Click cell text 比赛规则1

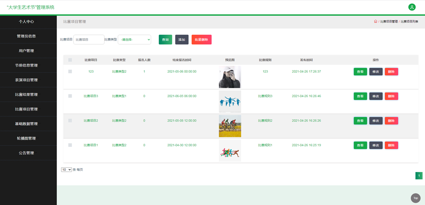(x=265, y=145)
